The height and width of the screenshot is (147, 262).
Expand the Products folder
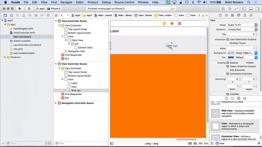pos(5,57)
